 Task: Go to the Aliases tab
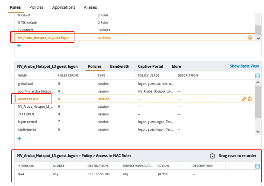coord(90,7)
